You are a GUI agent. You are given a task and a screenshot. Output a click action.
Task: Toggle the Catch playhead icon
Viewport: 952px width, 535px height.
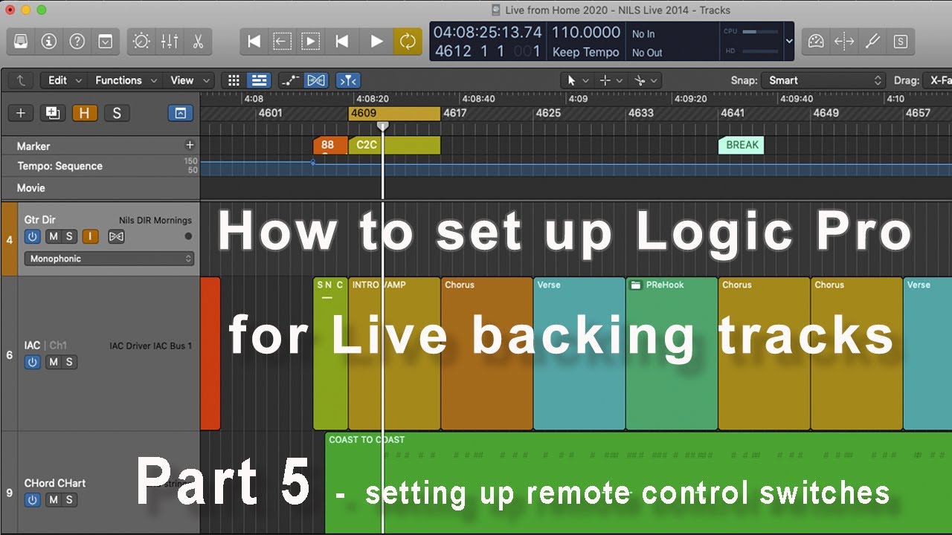[x=347, y=80]
